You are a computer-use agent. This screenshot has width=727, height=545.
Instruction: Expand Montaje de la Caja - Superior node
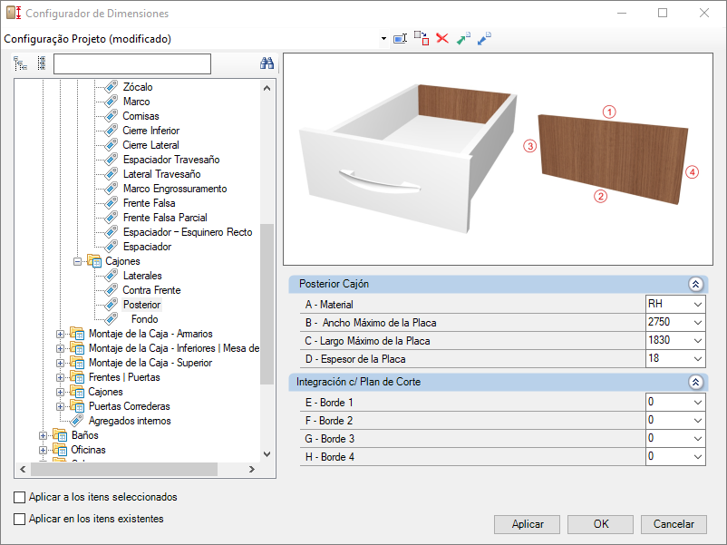pyautogui.click(x=60, y=363)
